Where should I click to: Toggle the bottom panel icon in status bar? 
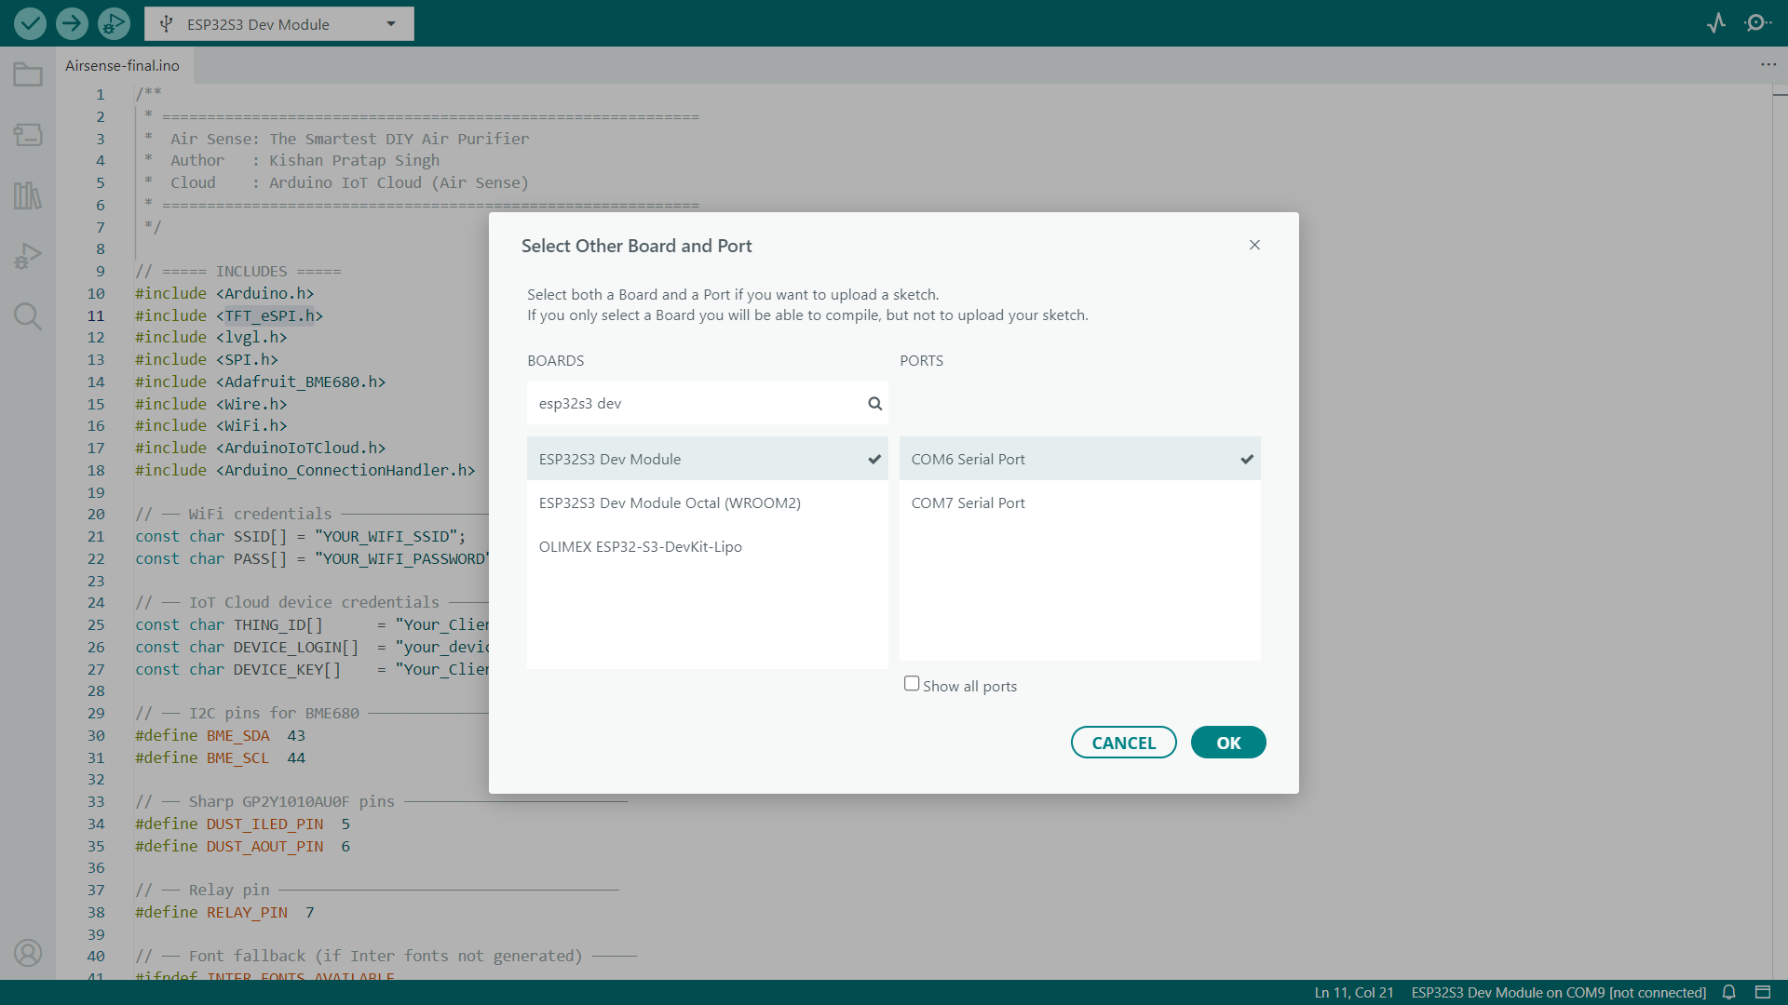click(x=1763, y=993)
